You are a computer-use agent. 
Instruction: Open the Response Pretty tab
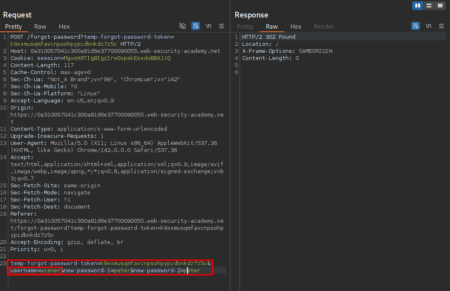tap(245, 26)
